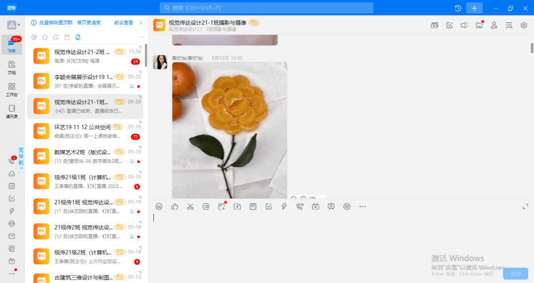This screenshot has width=534, height=283.
Task: Open group to-do checkbox icon in header
Action: (449, 25)
